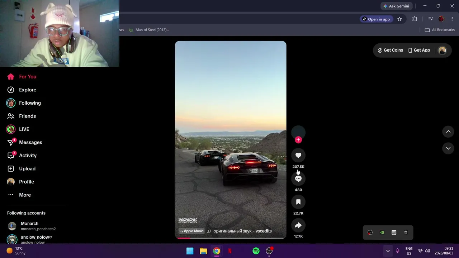Open the Friends tab

click(22, 116)
